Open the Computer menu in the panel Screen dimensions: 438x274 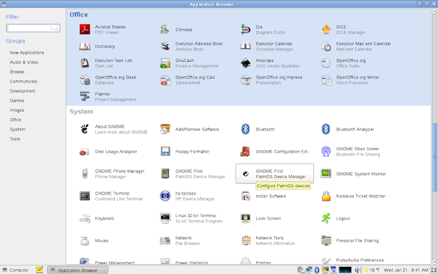pyautogui.click(x=16, y=270)
